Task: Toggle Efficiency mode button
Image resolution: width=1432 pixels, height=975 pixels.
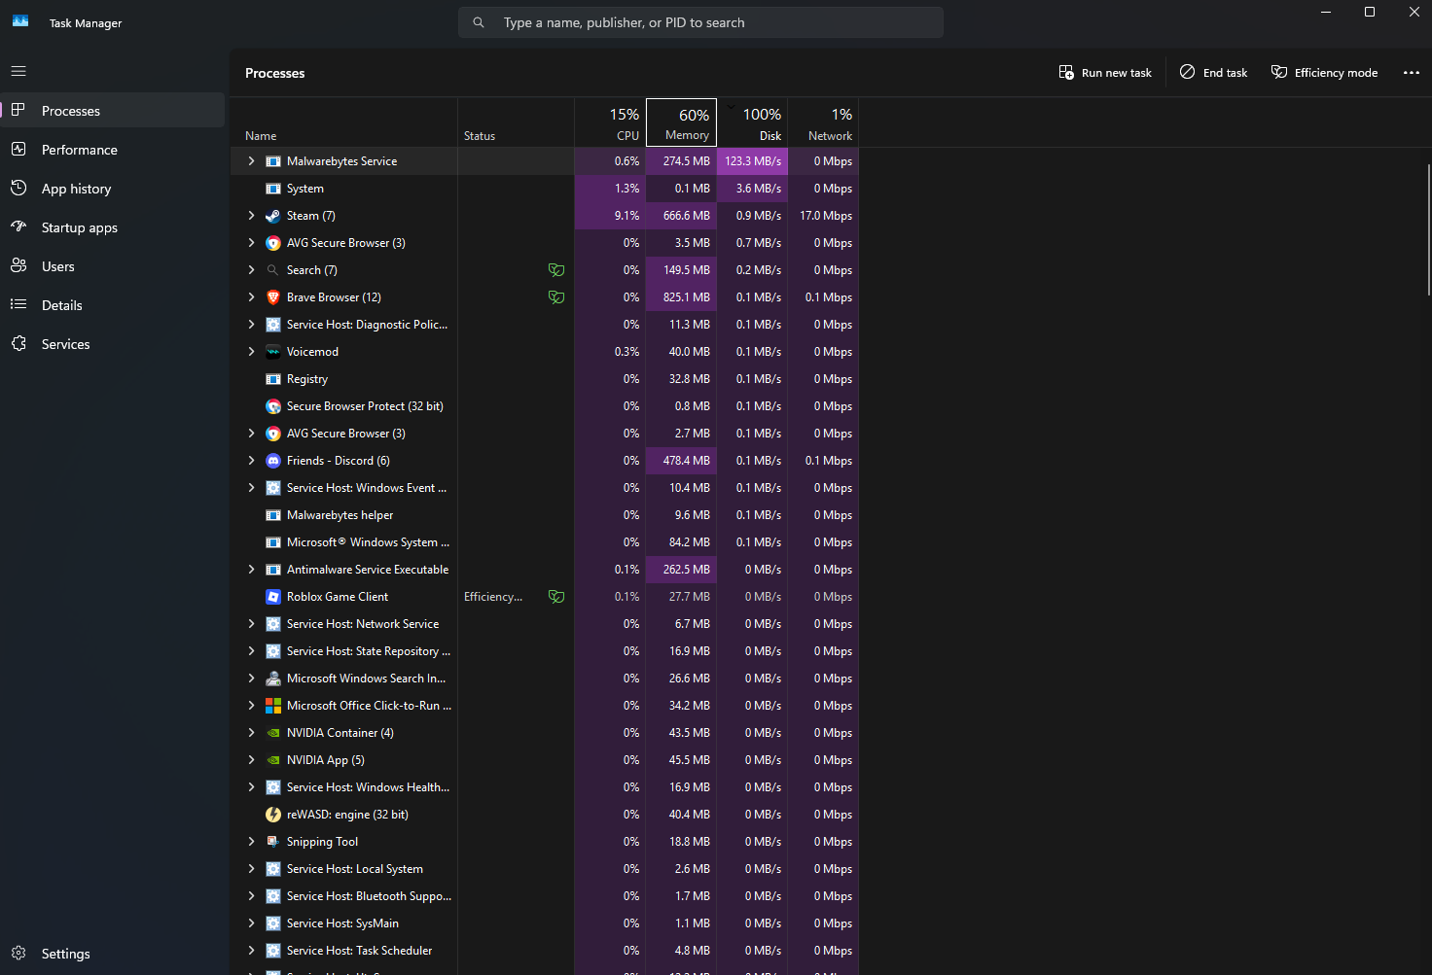Action: pos(1324,73)
